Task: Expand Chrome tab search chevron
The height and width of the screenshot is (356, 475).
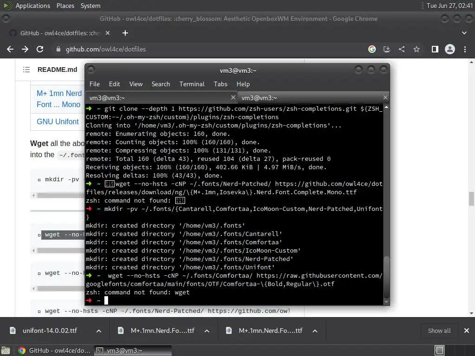Action: [x=464, y=33]
